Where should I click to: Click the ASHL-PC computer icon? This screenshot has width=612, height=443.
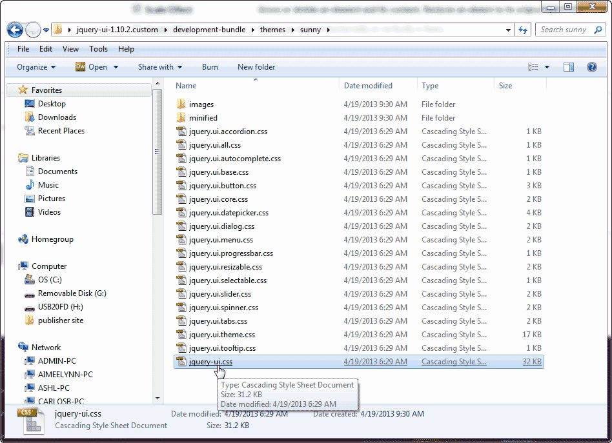tap(30, 388)
